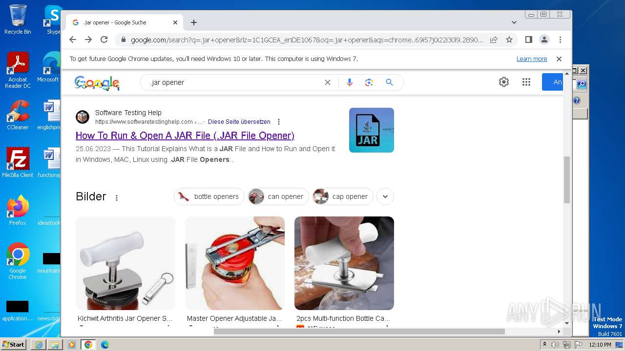625x351 pixels.
Task: Open more options for Software Testing Help result
Action: (x=279, y=122)
